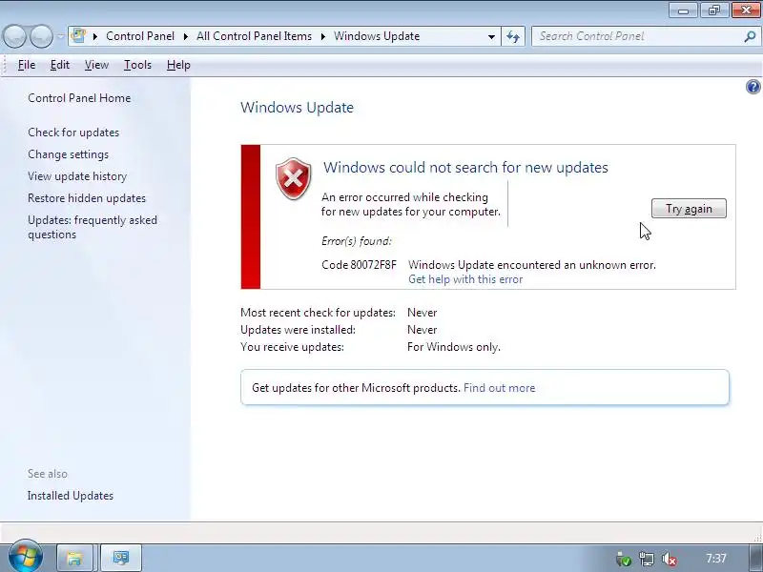Click the Forward navigation arrow button
This screenshot has width=763, height=572.
pos(42,36)
